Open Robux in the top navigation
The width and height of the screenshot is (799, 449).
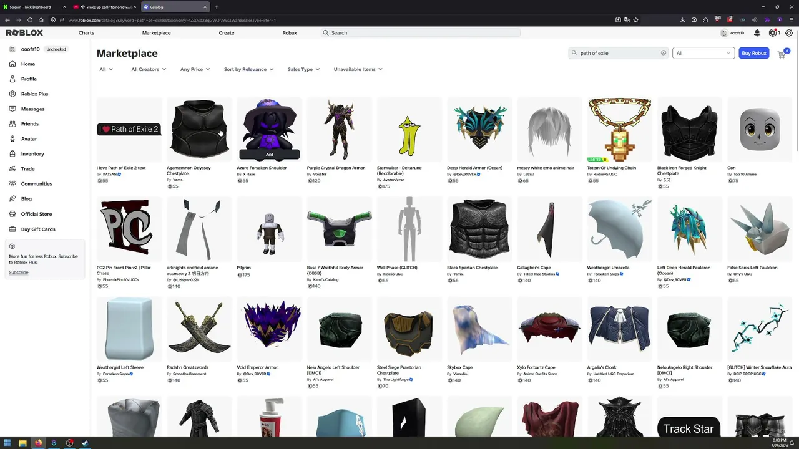point(290,32)
